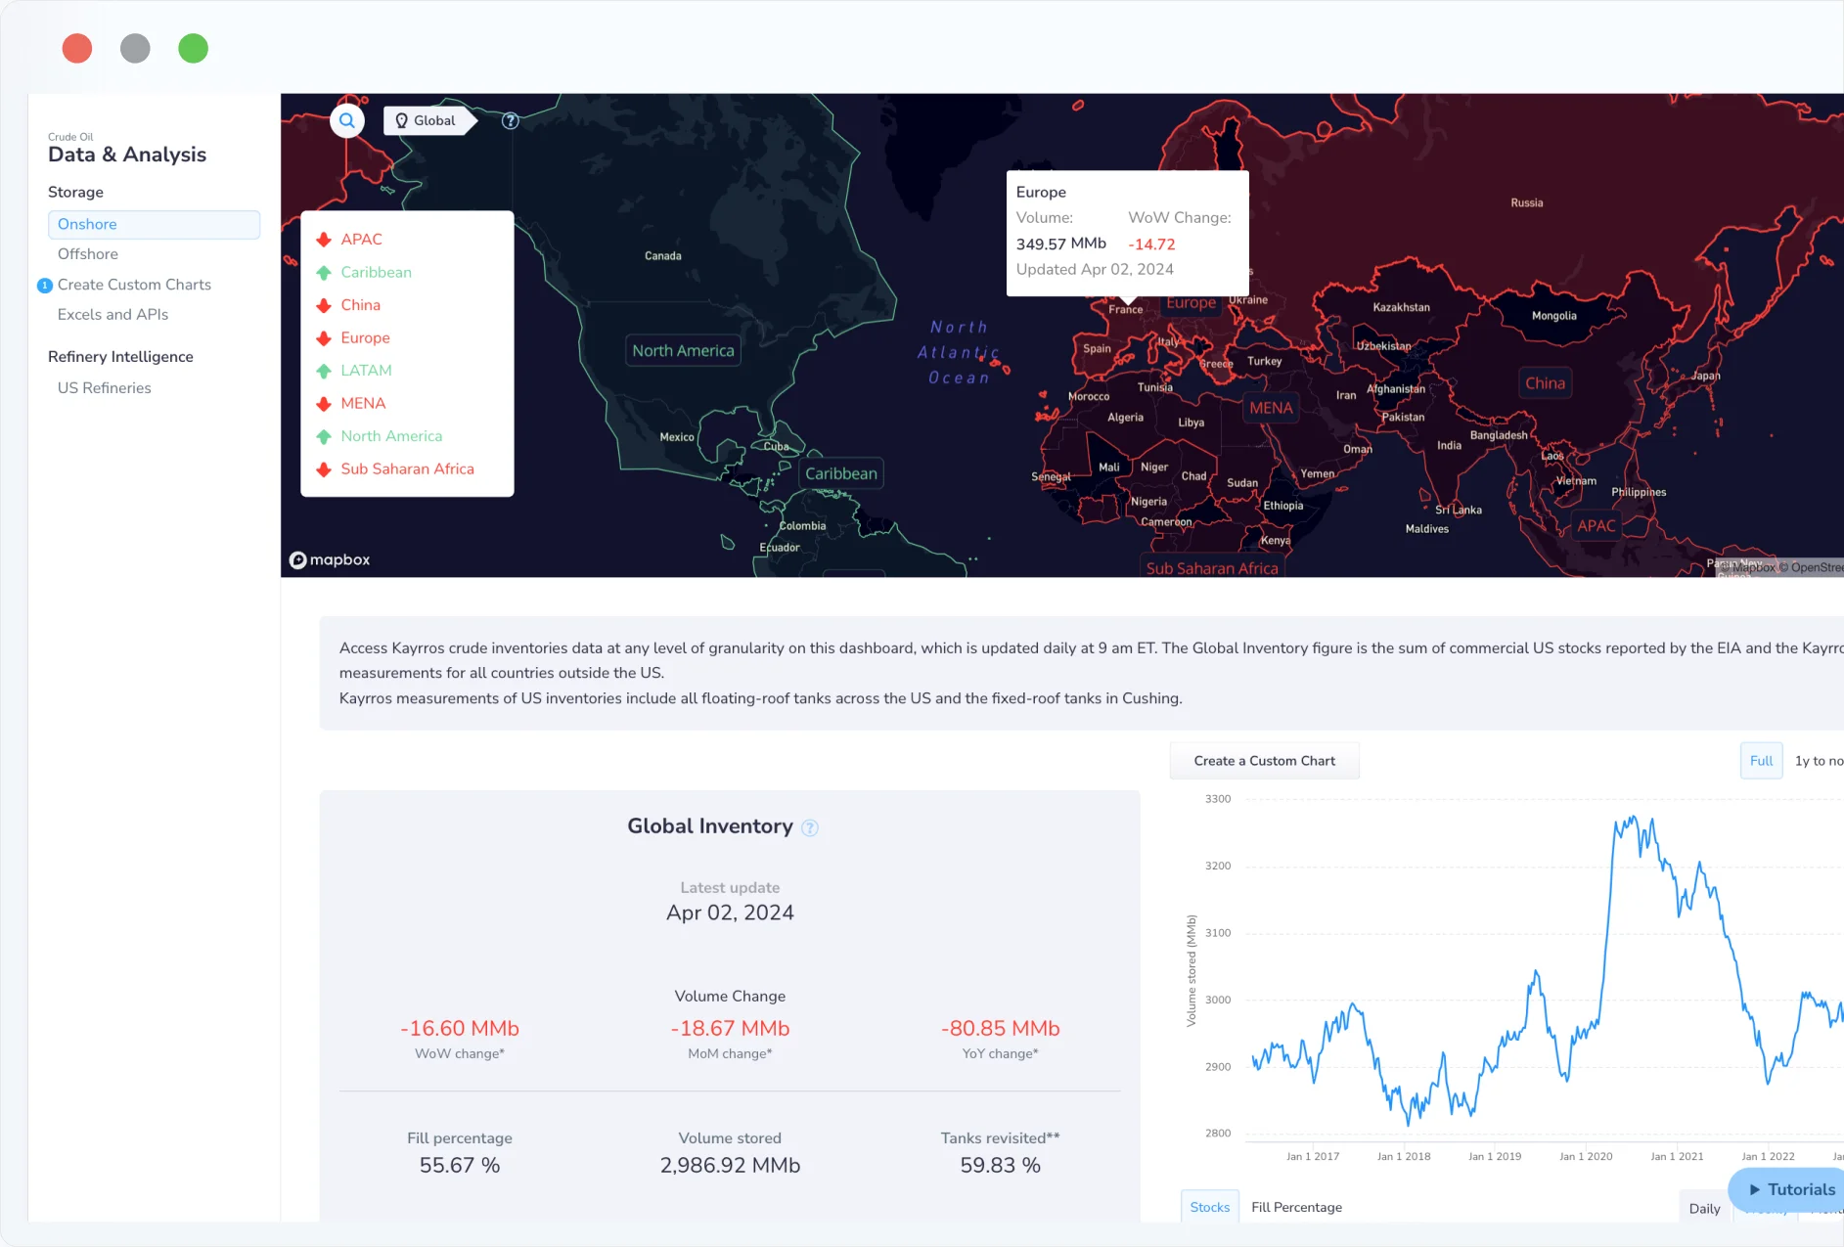Click the Caribbean label on the map
Image resolution: width=1844 pixels, height=1247 pixels.
(841, 474)
